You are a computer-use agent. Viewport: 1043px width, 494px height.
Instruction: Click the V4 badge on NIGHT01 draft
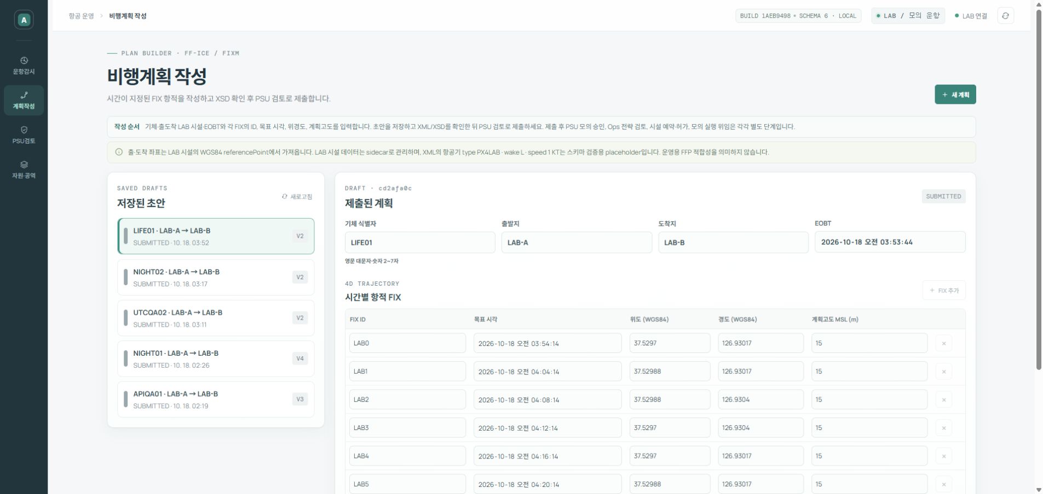(x=300, y=358)
